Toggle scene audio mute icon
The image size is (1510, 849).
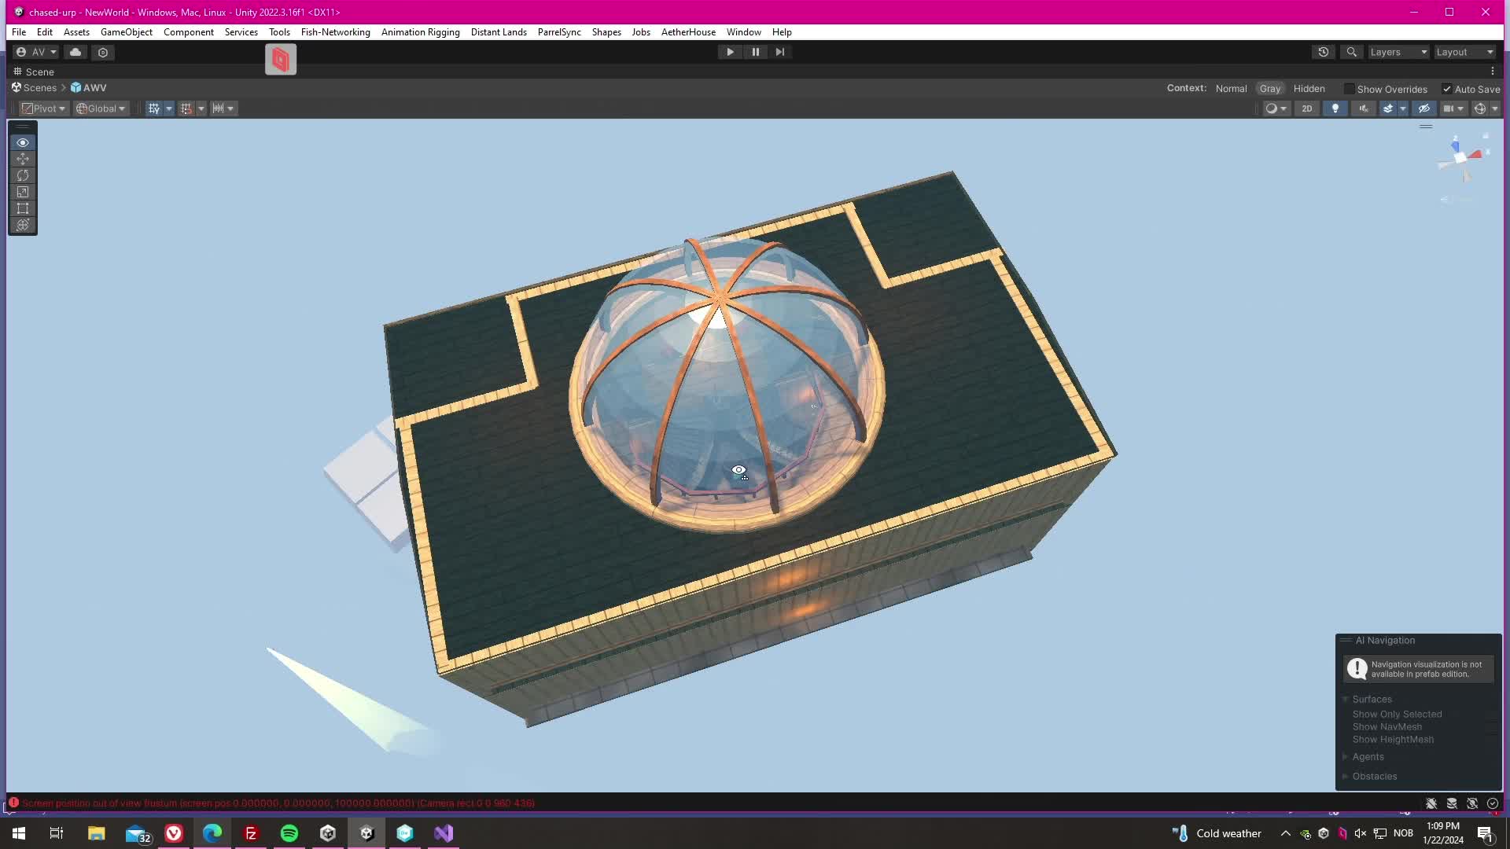click(1364, 108)
